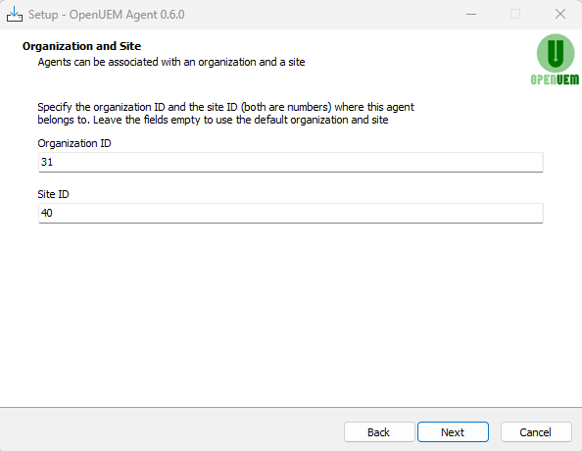Minimize the Setup window
Viewport: 582px width, 451px height.
[x=471, y=14]
